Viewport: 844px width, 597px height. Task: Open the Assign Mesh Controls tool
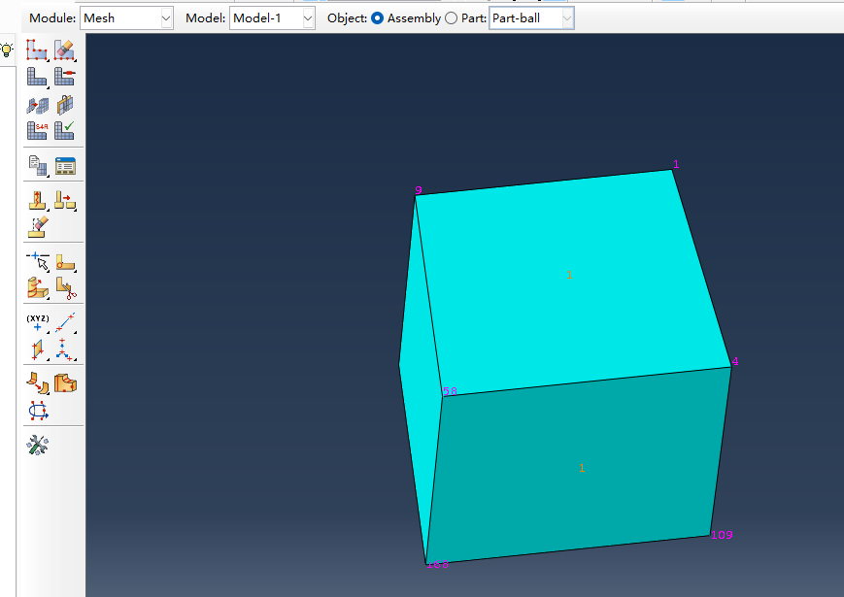36,104
